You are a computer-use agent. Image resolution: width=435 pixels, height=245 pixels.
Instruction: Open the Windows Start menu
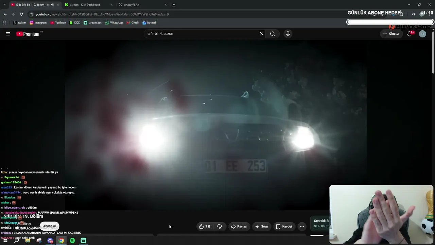pos(5,241)
